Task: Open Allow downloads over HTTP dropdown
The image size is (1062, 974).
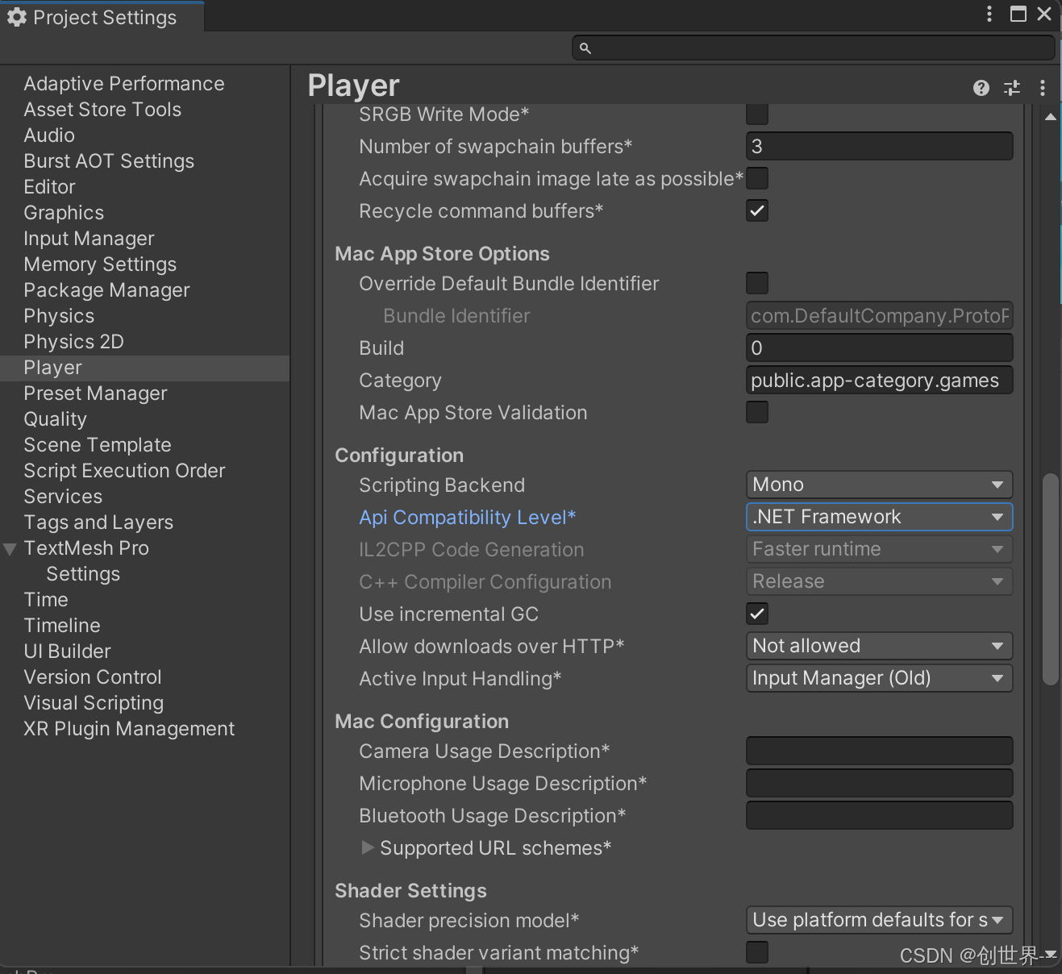Action: tap(879, 646)
